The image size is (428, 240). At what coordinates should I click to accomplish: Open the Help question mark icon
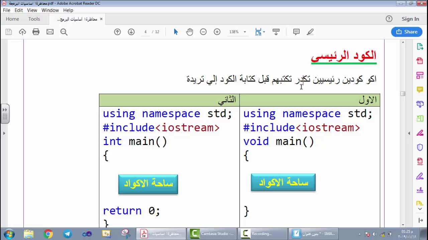[389, 19]
